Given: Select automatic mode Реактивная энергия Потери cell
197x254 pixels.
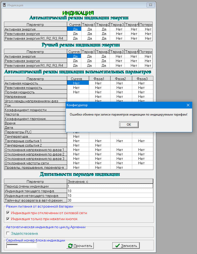Looking at the screenshot, I should click(x=146, y=34).
